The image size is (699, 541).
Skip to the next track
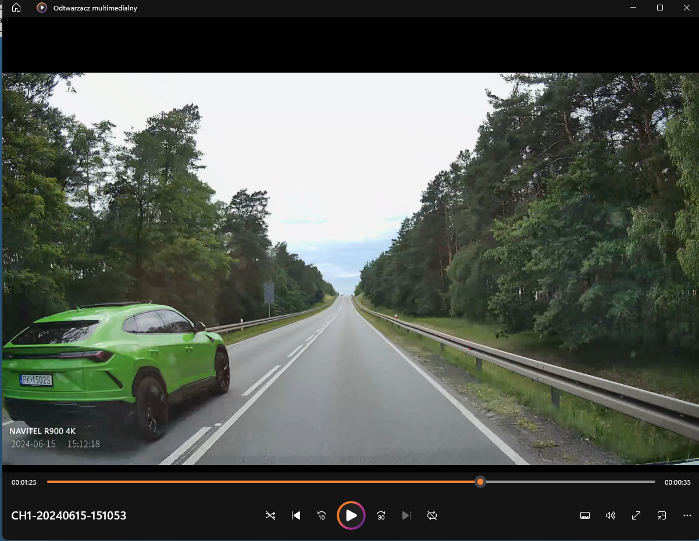(406, 515)
